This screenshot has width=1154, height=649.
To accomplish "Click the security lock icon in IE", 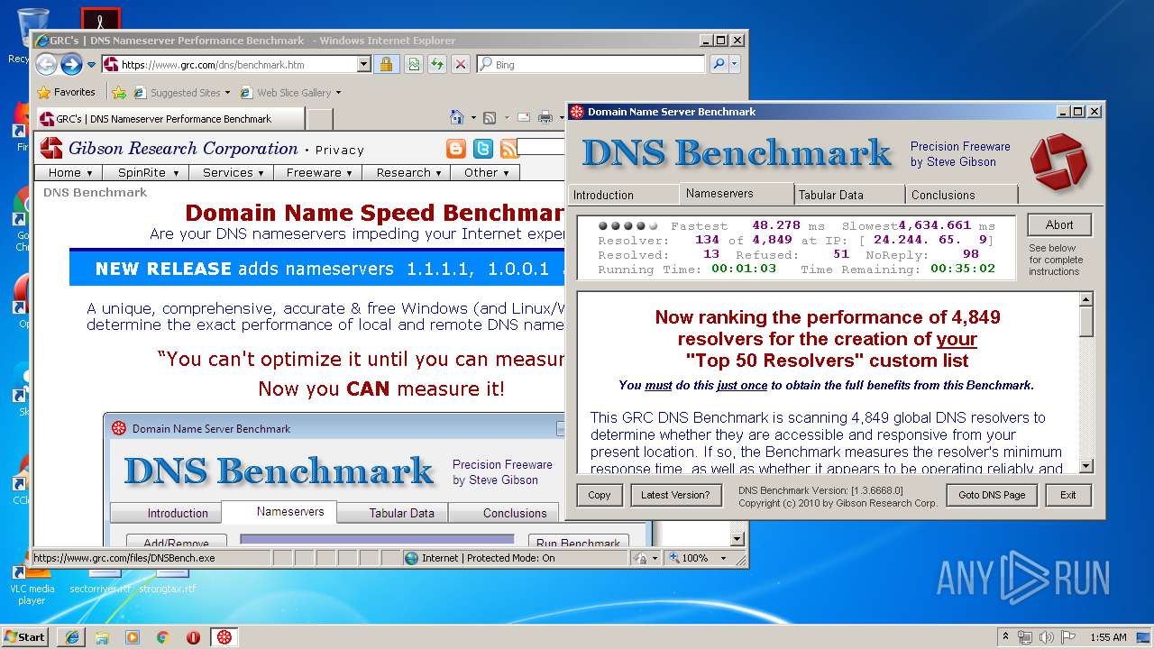I will pos(386,64).
